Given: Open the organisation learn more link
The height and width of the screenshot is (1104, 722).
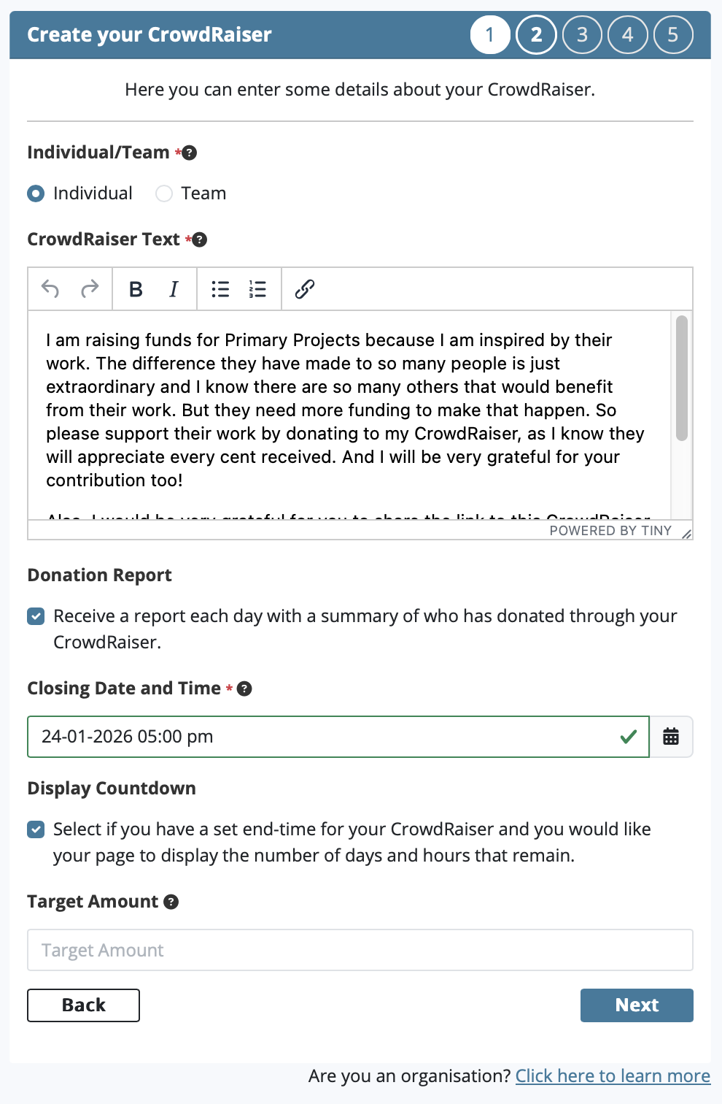Looking at the screenshot, I should point(612,1076).
